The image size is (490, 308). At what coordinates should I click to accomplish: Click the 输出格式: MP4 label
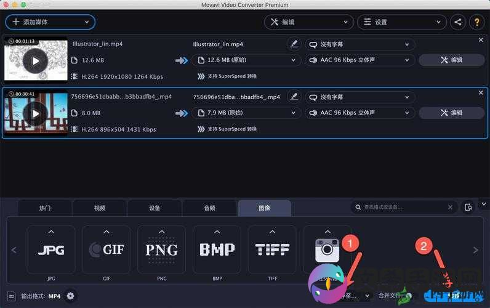pos(41,296)
